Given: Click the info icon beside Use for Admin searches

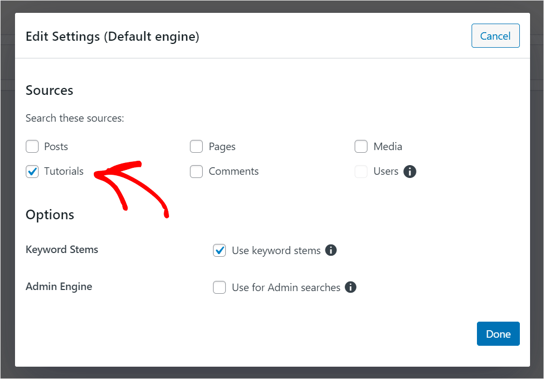Looking at the screenshot, I should pos(350,287).
